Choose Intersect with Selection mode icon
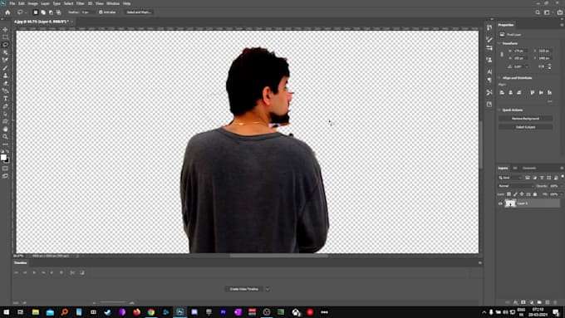The width and height of the screenshot is (565, 318). click(x=58, y=12)
